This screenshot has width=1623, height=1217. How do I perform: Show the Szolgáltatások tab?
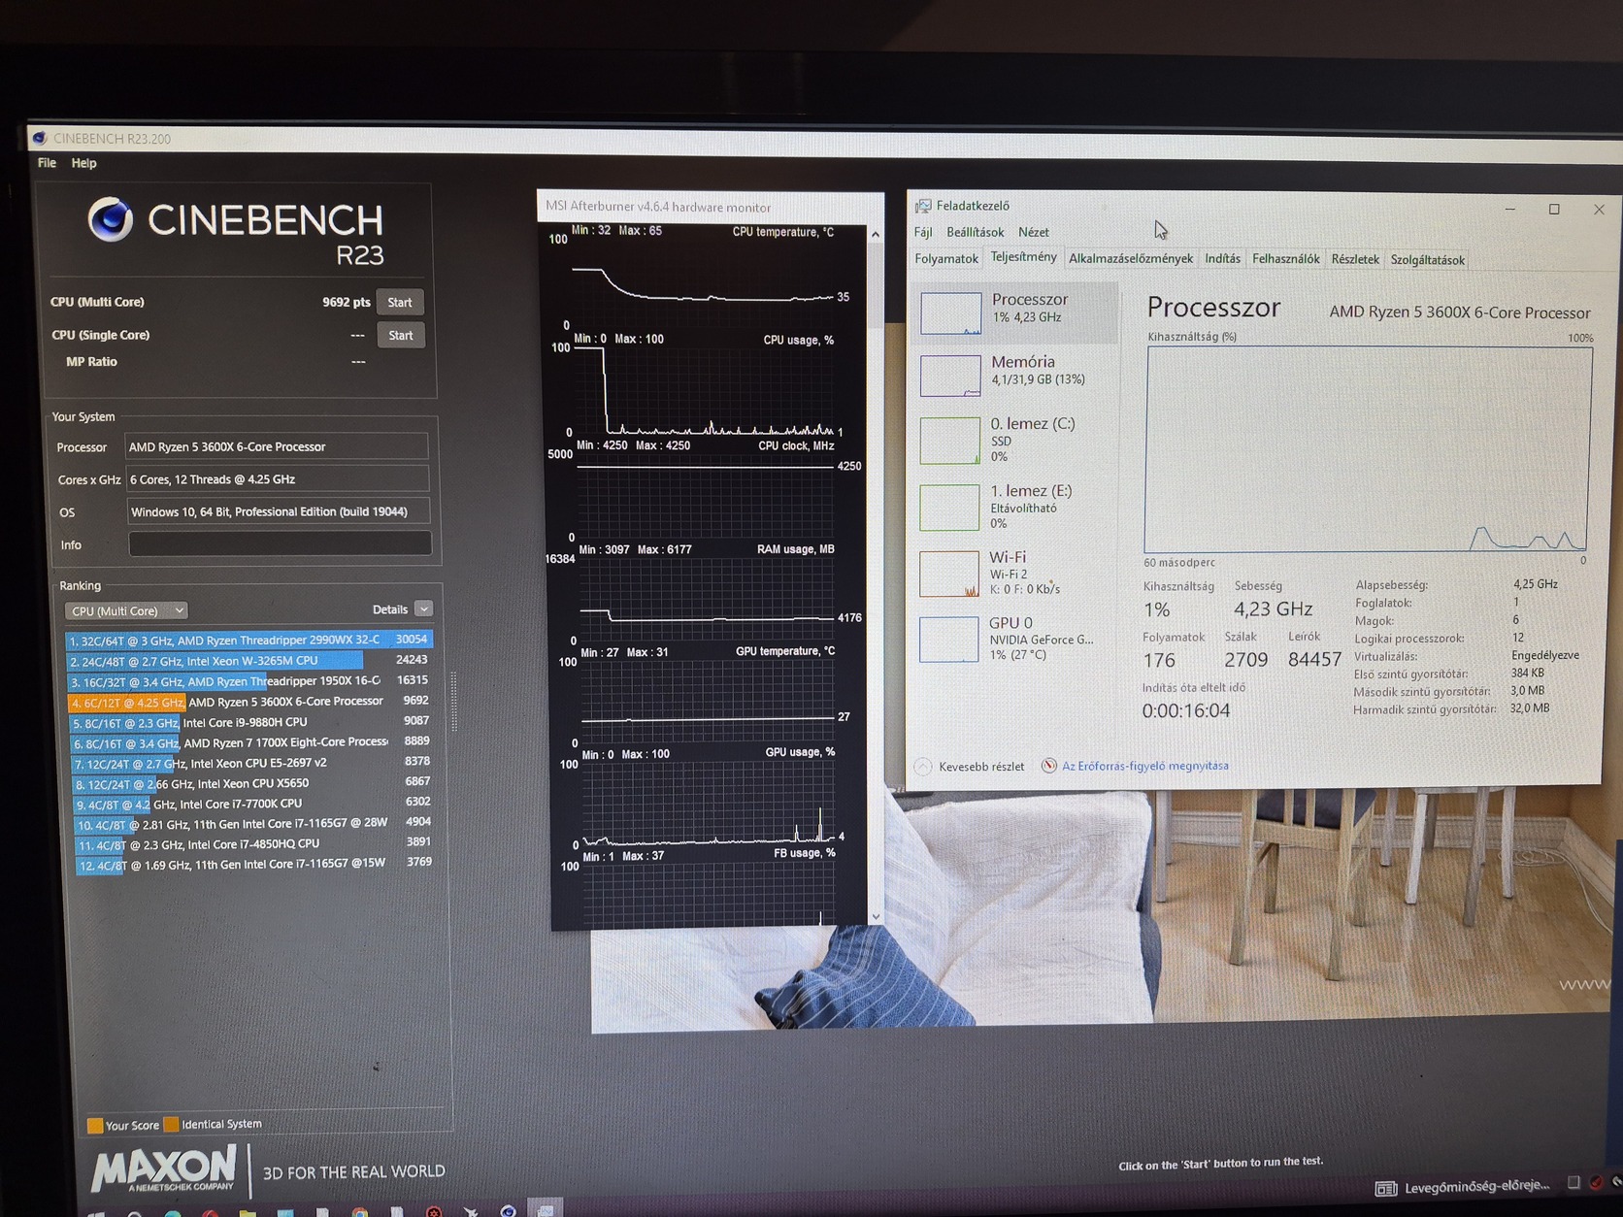pos(1427,260)
